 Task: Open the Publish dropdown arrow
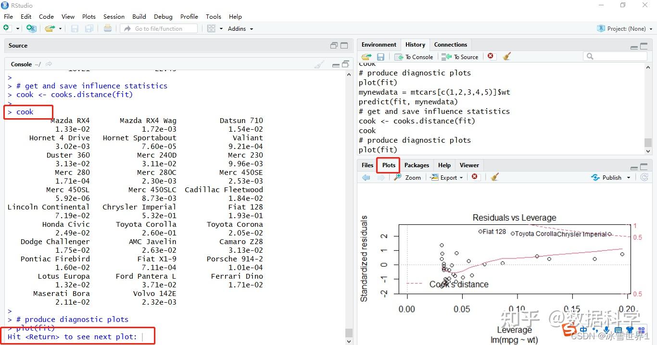coord(628,178)
